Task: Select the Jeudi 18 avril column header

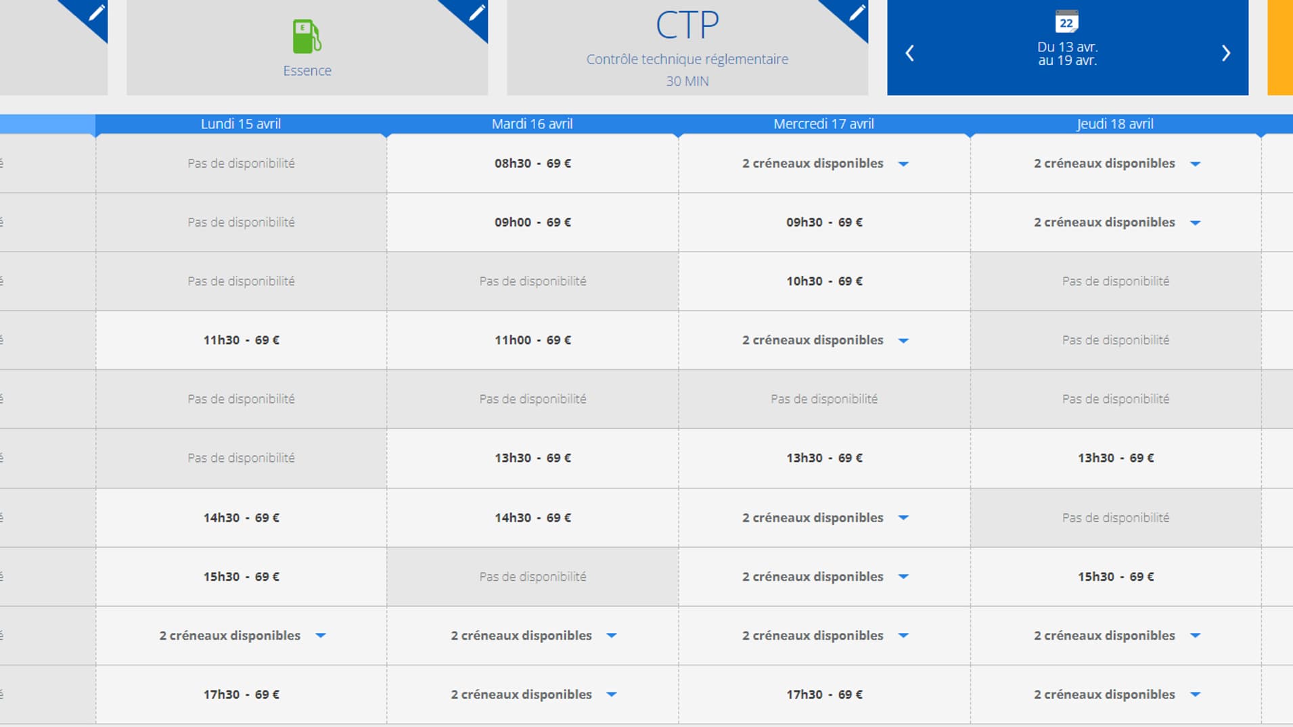Action: pyautogui.click(x=1115, y=124)
